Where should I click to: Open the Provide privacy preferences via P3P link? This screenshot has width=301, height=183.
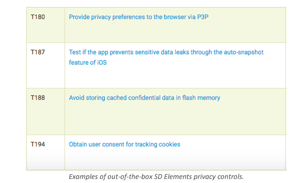(139, 17)
